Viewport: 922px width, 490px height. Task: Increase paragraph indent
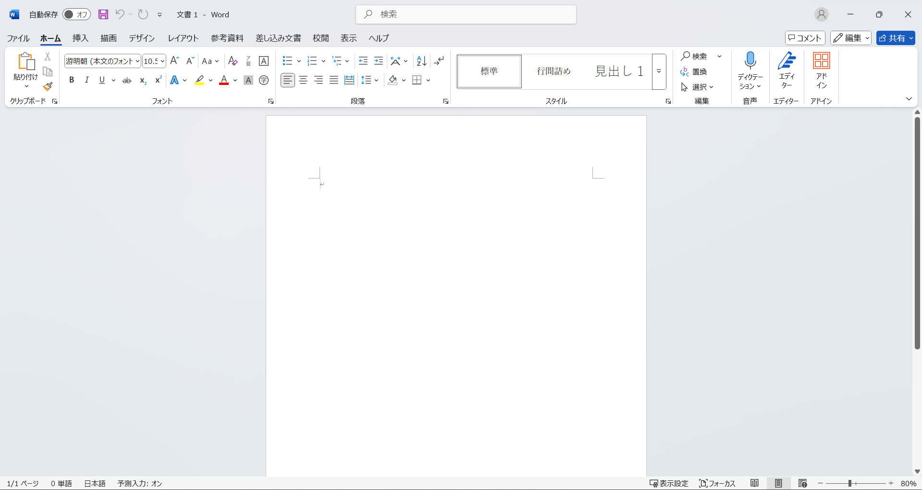tap(379, 61)
